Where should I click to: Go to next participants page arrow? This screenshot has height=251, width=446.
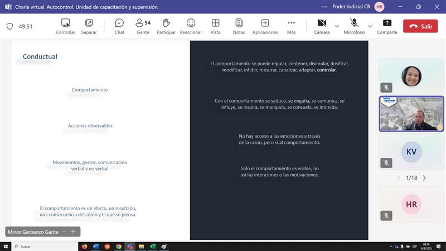pos(424,178)
